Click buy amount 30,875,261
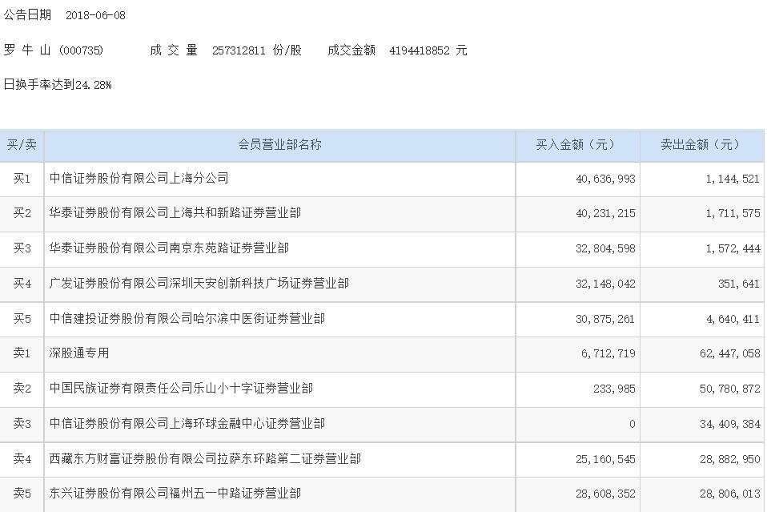The height and width of the screenshot is (512, 767). (x=605, y=319)
